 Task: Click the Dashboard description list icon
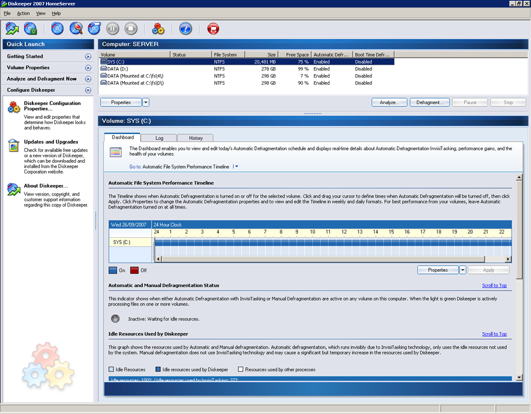click(116, 153)
